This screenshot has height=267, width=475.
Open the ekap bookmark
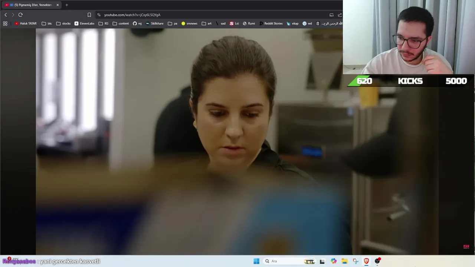click(x=293, y=23)
